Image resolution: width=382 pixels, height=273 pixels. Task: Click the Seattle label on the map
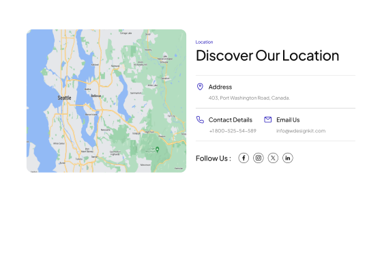tap(64, 98)
